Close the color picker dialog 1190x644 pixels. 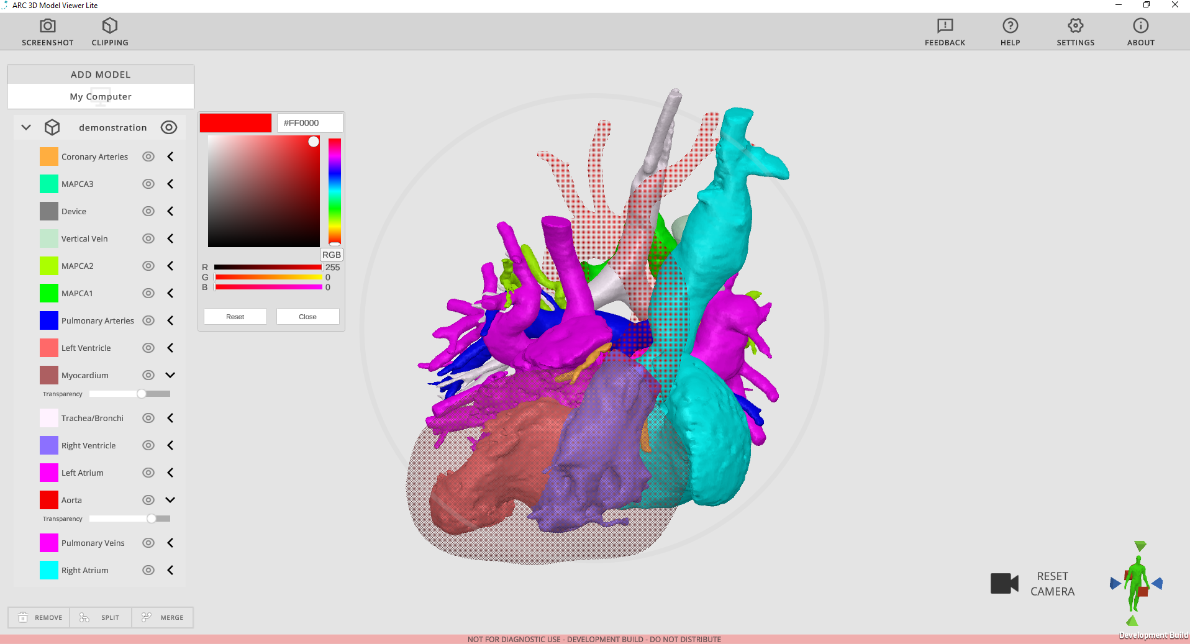[x=307, y=316]
